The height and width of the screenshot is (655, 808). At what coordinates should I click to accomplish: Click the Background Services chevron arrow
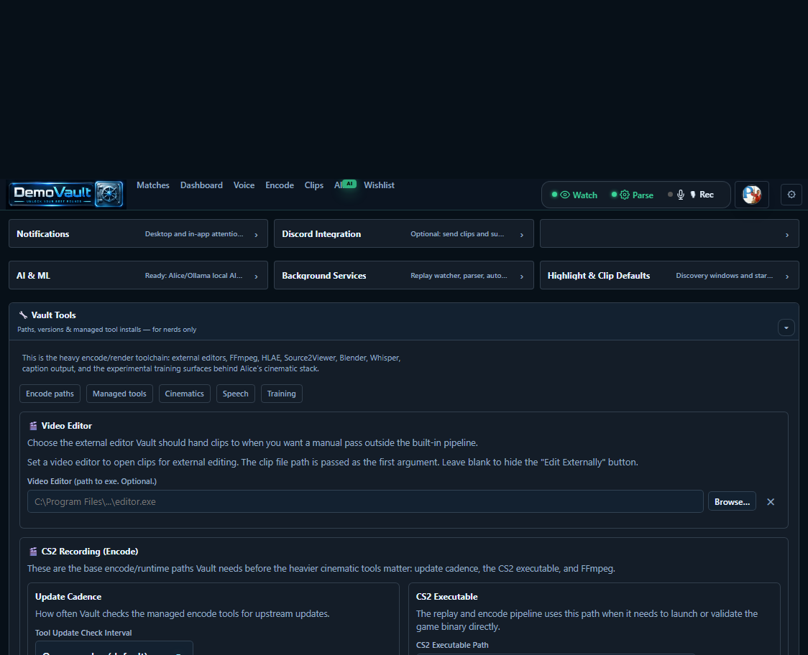(x=521, y=277)
